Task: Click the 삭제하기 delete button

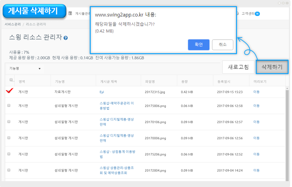Action: tap(272, 67)
